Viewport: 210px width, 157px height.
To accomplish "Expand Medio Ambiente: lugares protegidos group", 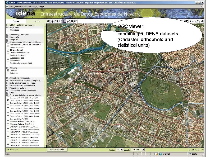I will coord(7,80).
